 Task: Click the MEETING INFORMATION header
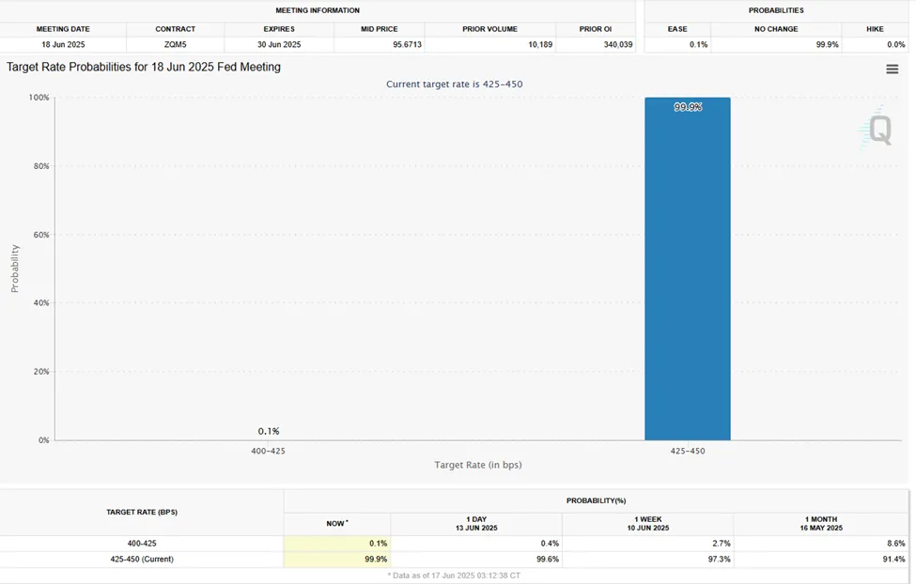click(318, 10)
